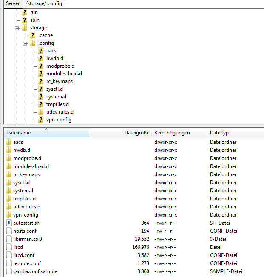The height and width of the screenshot is (277, 264).
Task: Click the remote.conf file icon
Action: coord(9,263)
